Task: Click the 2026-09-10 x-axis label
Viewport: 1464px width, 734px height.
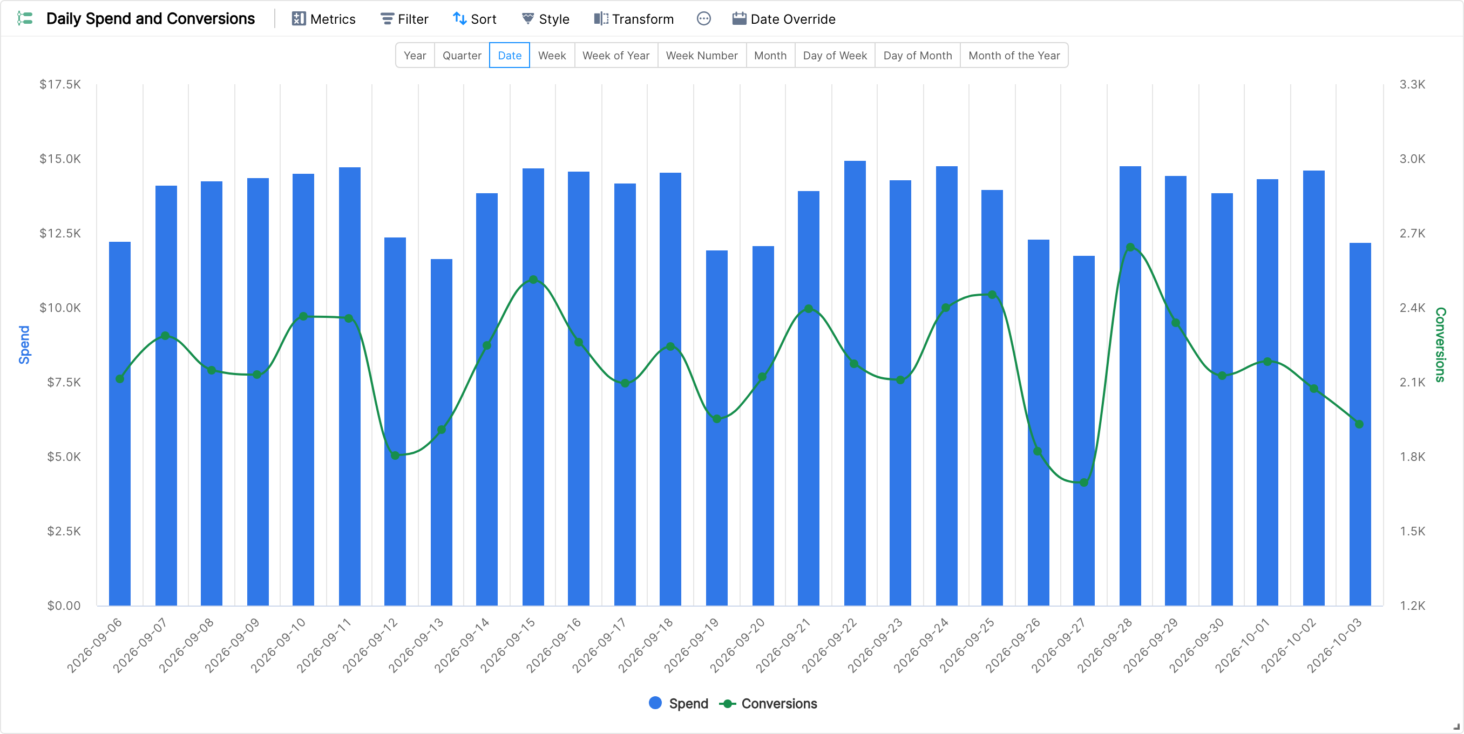Action: click(279, 645)
